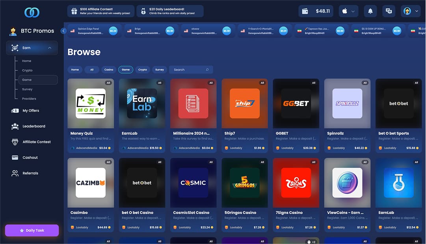The height and width of the screenshot is (244, 426).
Task: Open the $100 Affiliate Contest banner
Action: (x=101, y=11)
